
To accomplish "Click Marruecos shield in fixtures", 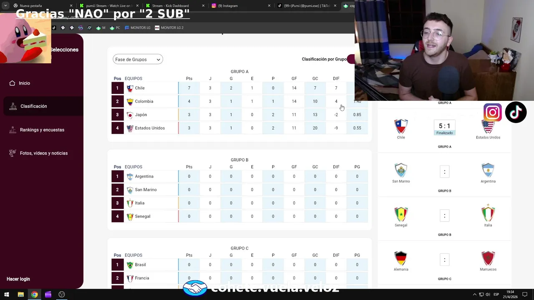I will click(488, 258).
